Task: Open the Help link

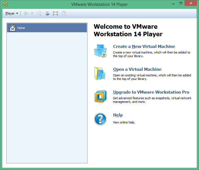Action: [118, 115]
